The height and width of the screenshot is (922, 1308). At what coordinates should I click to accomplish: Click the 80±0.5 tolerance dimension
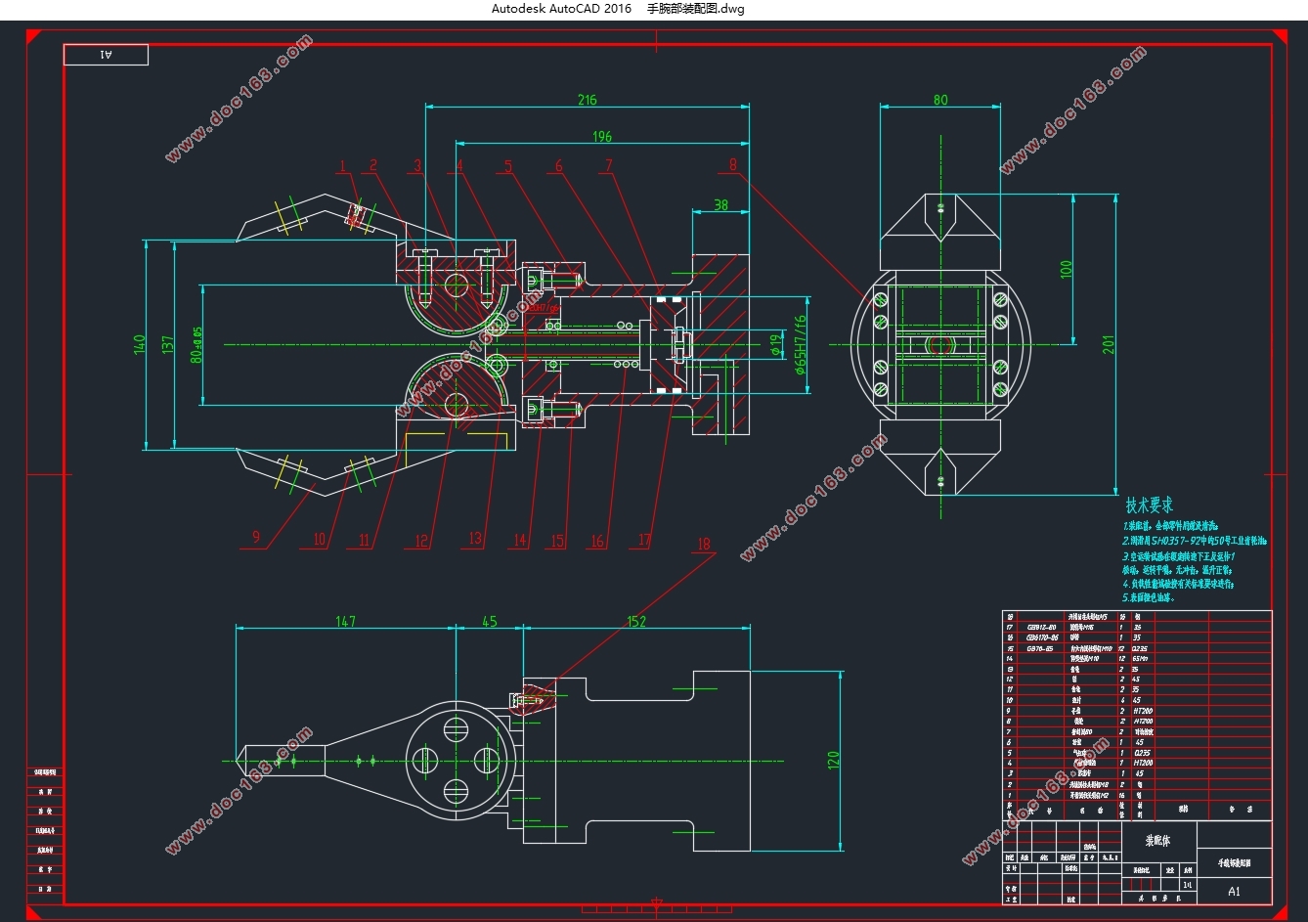[196, 344]
